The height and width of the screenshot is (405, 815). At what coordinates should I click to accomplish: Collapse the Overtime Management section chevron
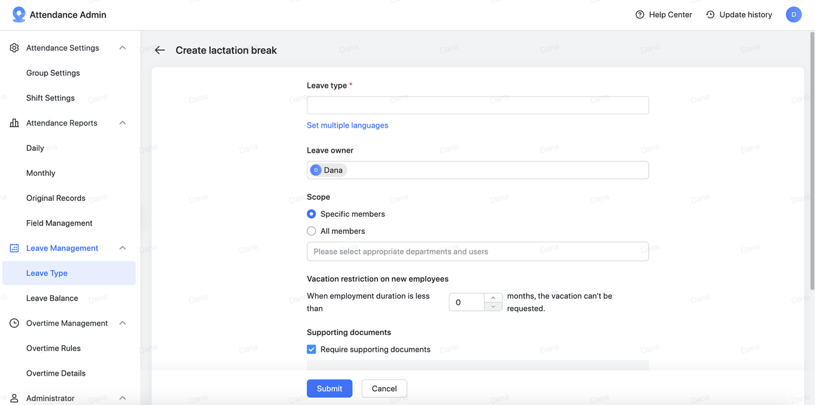click(x=123, y=324)
